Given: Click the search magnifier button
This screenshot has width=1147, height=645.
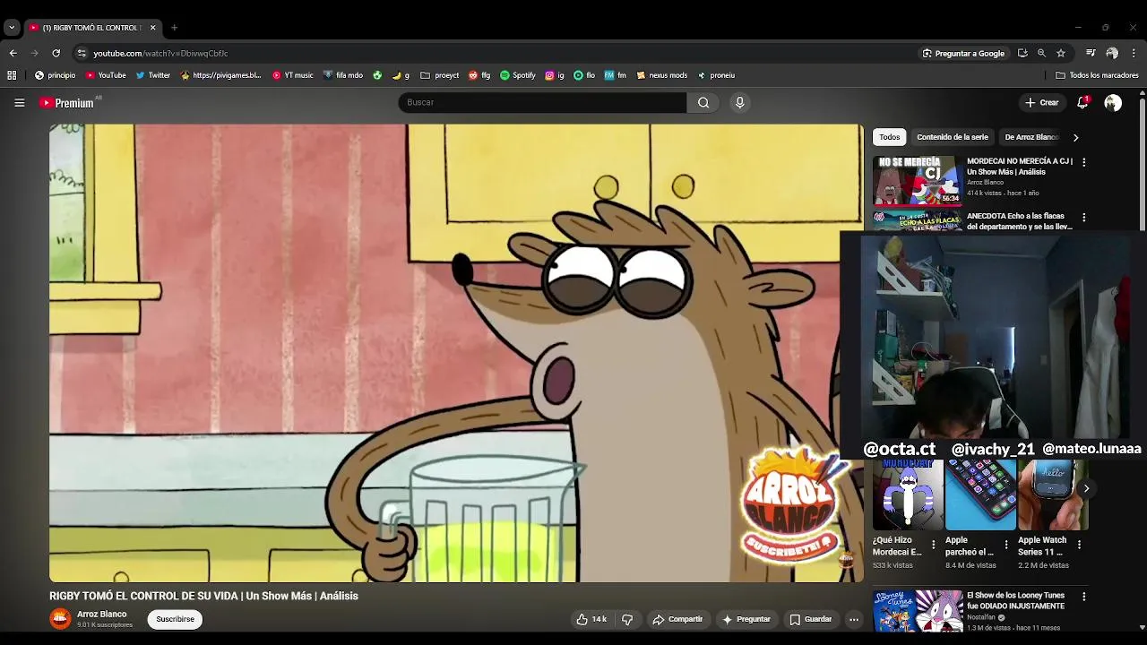Looking at the screenshot, I should pyautogui.click(x=703, y=102).
